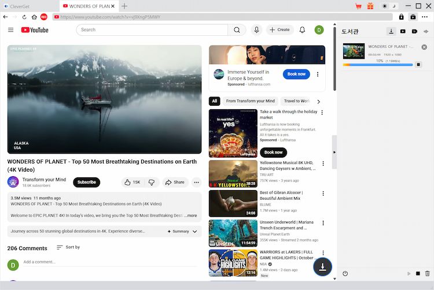Click the red REC record button
This screenshot has height=290, width=434.
point(44,17)
